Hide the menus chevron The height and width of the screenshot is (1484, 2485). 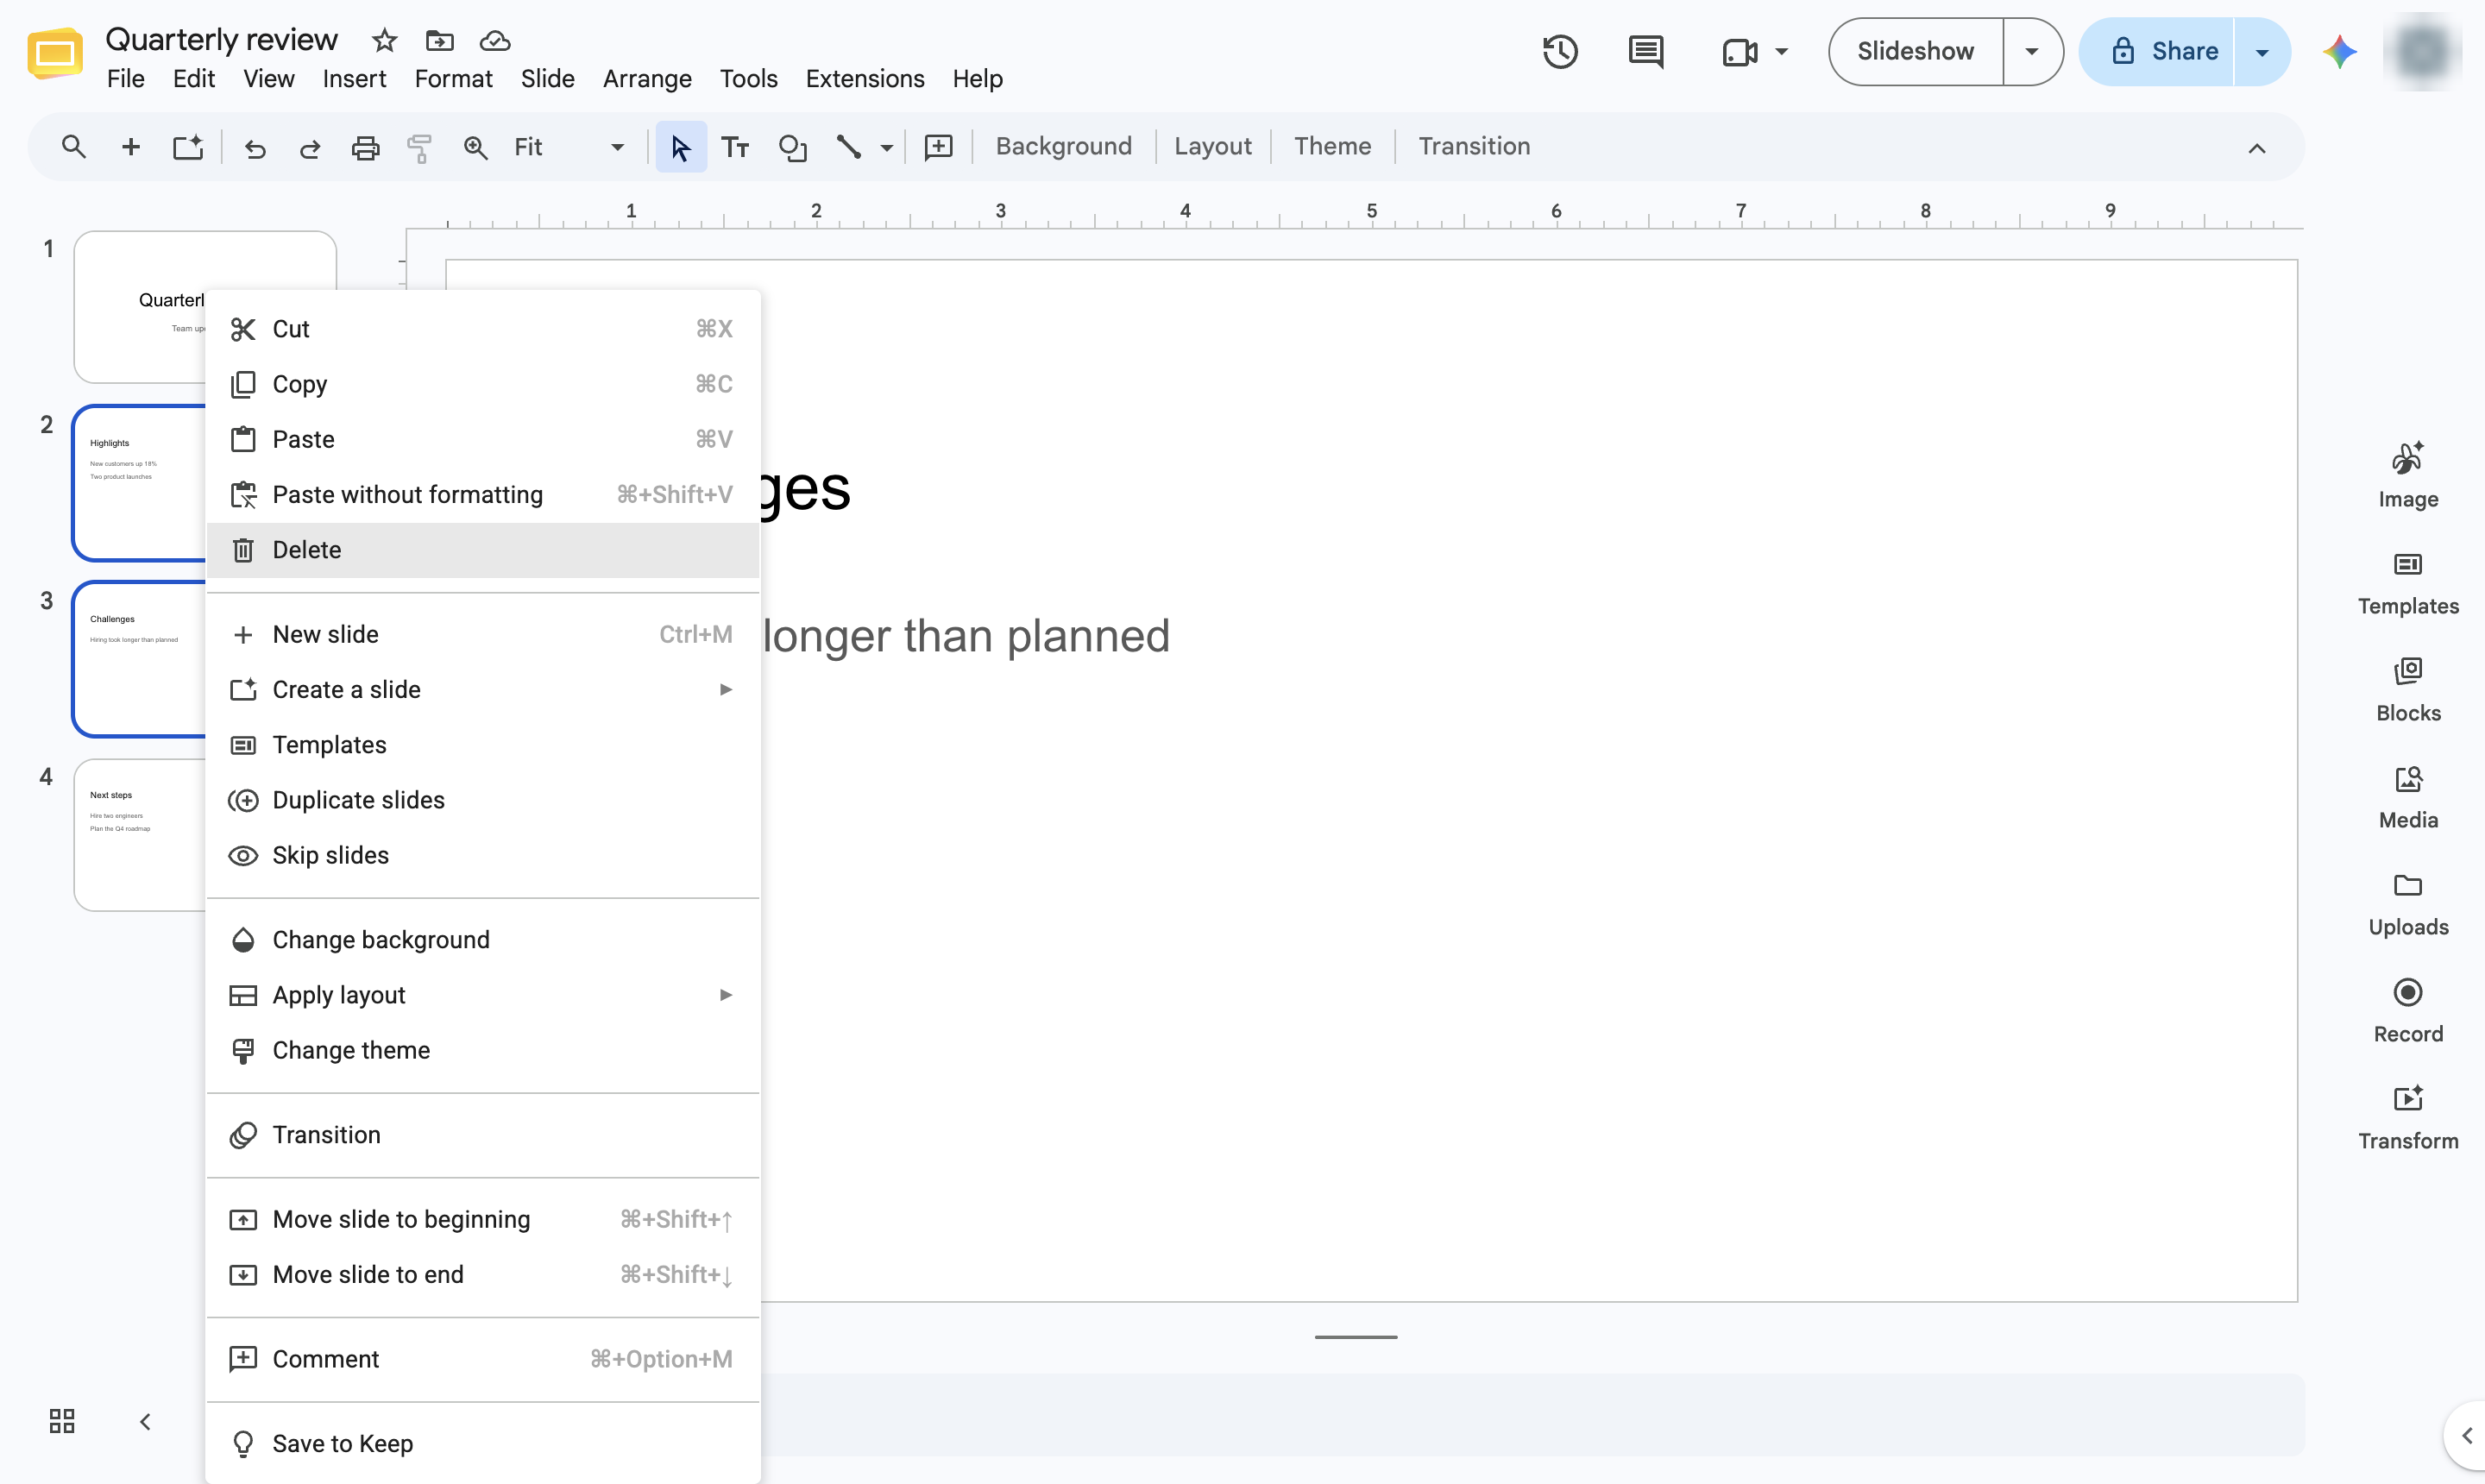2257,148
